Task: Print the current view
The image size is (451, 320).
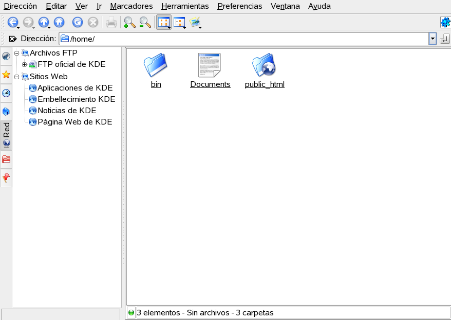Action: pos(111,22)
